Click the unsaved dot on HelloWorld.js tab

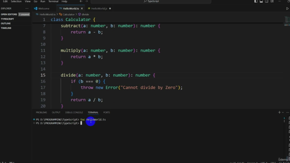coord(110,9)
